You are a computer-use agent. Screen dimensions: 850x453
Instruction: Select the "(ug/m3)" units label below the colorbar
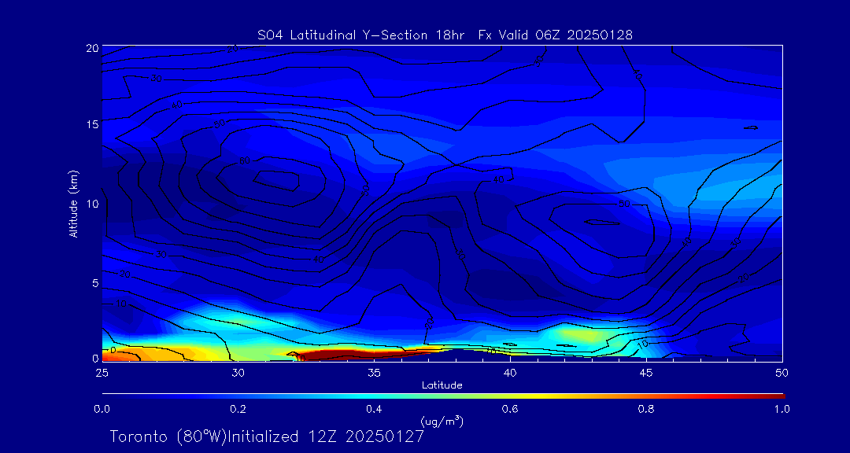pyautogui.click(x=442, y=421)
